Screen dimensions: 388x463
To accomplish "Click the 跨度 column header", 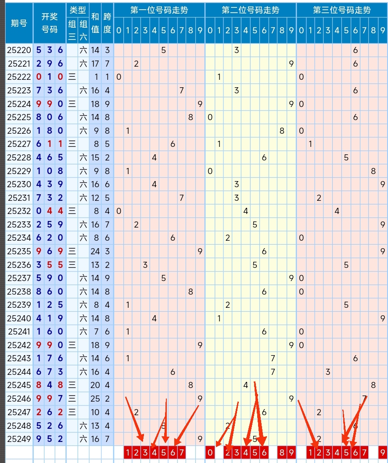I will pyautogui.click(x=107, y=23).
